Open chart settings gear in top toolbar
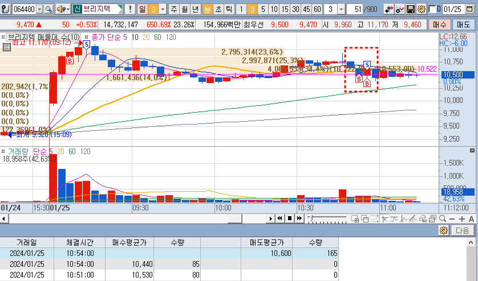The width and height of the screenshot is (478, 281). tap(422, 9)
